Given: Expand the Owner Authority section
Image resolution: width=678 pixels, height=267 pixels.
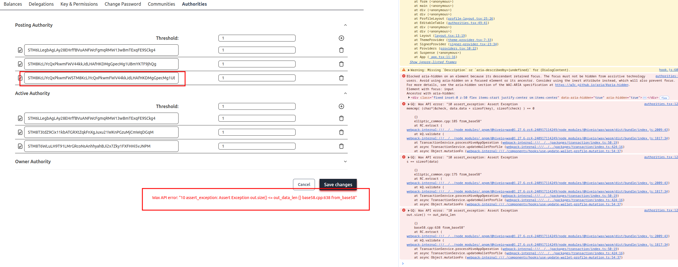Looking at the screenshot, I should [x=345, y=162].
